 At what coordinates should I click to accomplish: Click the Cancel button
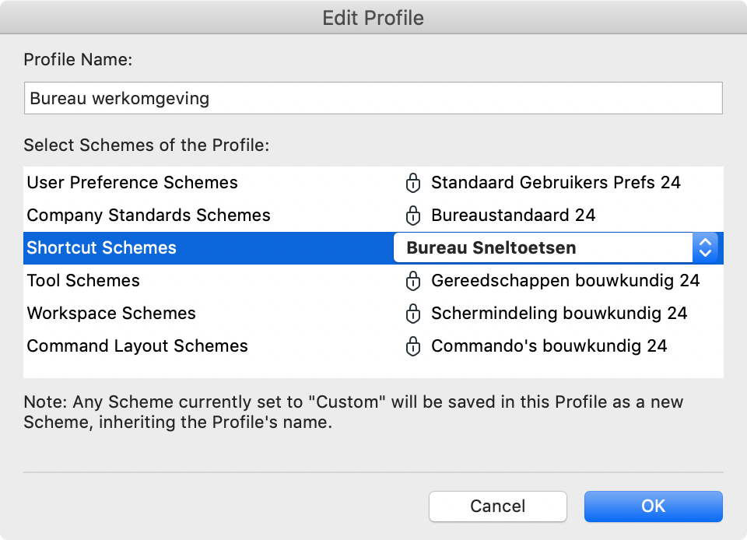click(498, 507)
